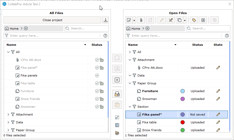Screen dimensions: 234x140
Task: Click the Open Files query input field
Action: click(x=178, y=36)
